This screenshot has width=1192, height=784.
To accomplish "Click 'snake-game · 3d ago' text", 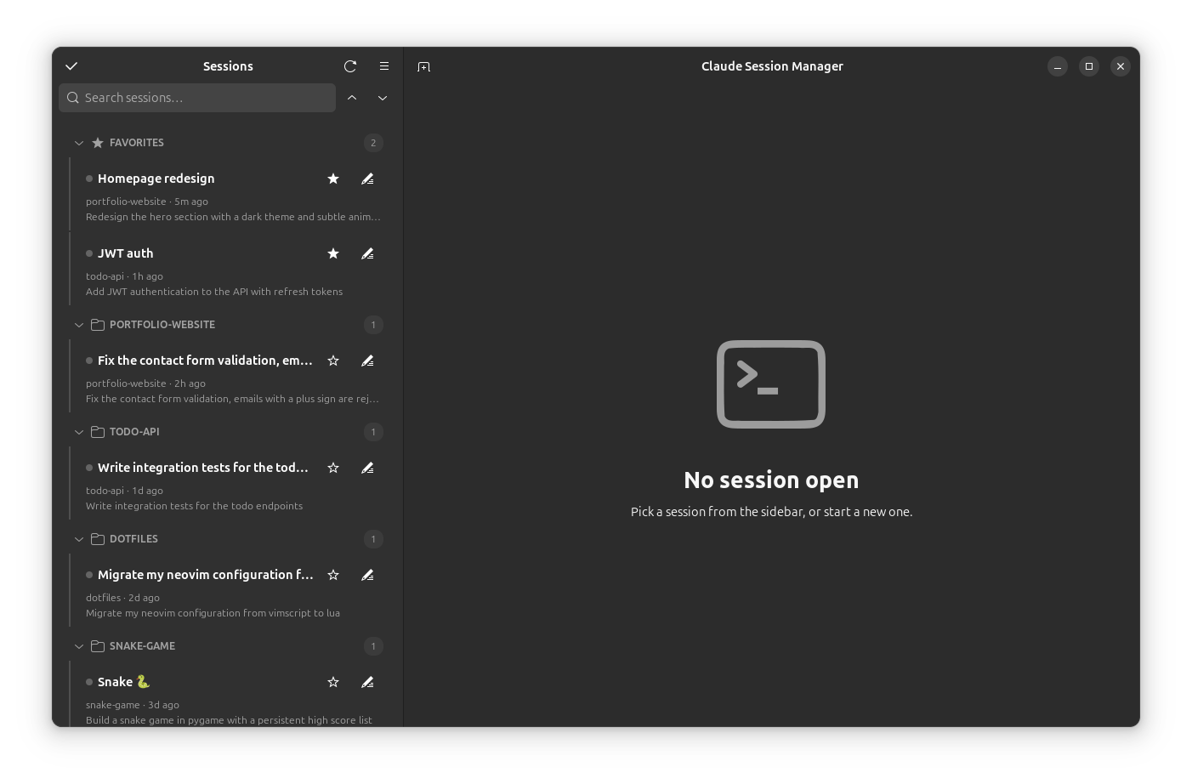I will 133,705.
